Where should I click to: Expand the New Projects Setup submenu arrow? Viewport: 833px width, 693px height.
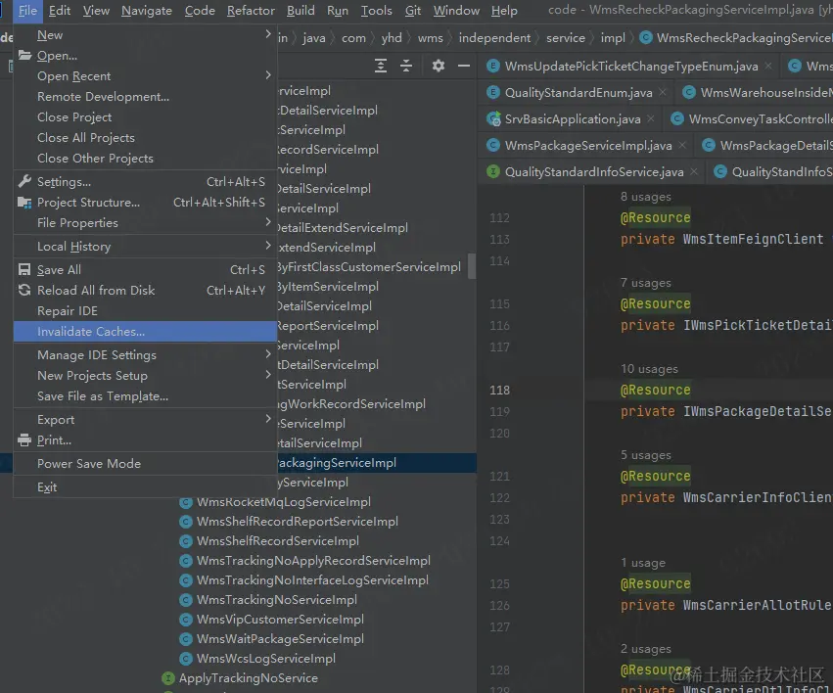coord(268,374)
